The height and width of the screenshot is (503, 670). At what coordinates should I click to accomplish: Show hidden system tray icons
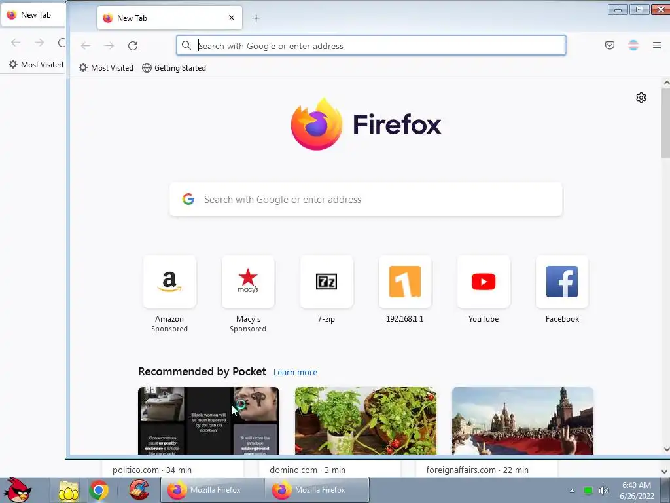(x=572, y=491)
